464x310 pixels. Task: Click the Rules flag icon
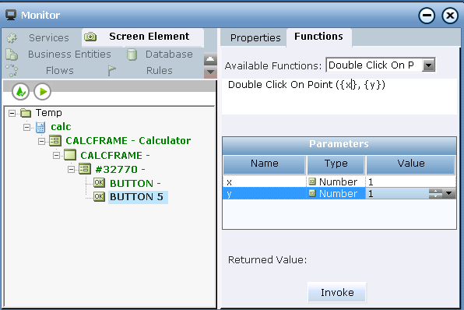(111, 71)
